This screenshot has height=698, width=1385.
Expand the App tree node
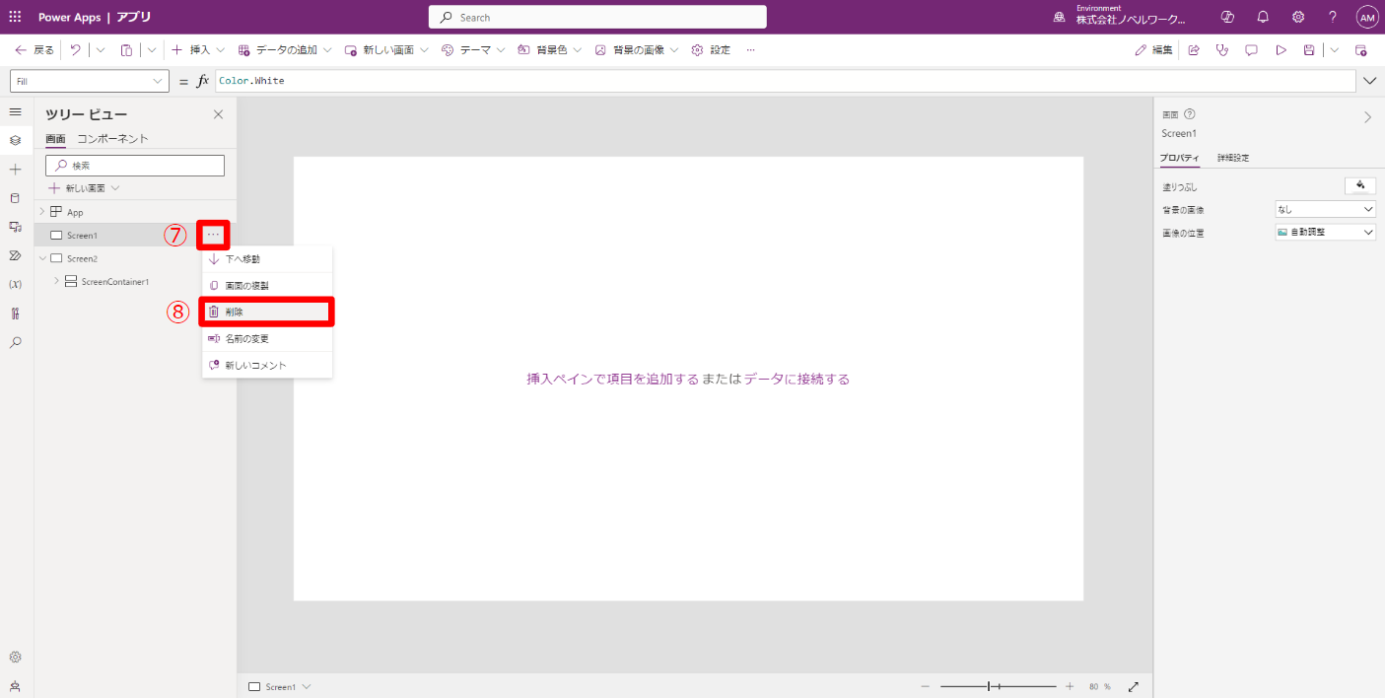pyautogui.click(x=42, y=212)
